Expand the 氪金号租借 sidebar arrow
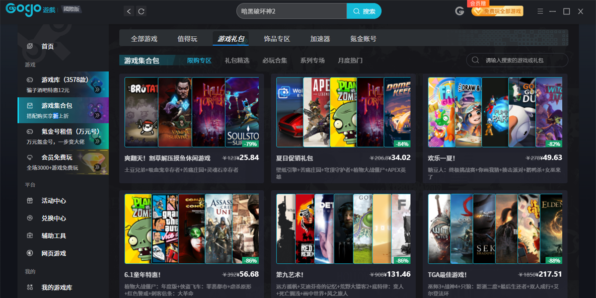This screenshot has width=596, height=298. [x=97, y=142]
